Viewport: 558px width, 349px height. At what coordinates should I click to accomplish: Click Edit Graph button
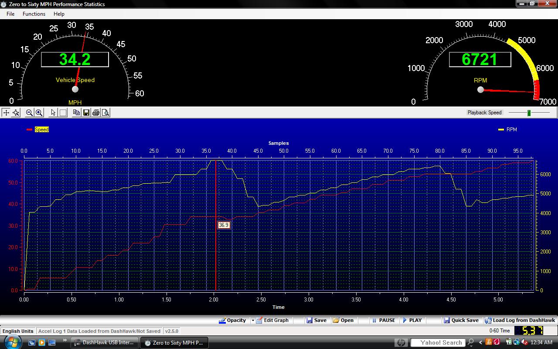coord(272,320)
